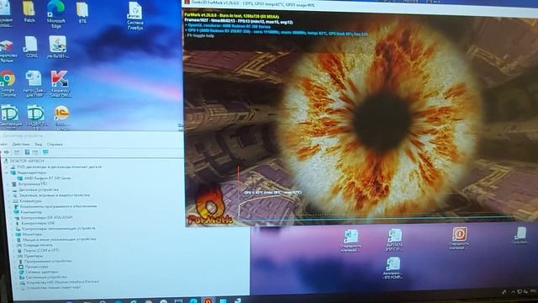The height and width of the screenshot is (303, 538).
Task: Open the Система Главбух shortcut
Action: (134, 15)
